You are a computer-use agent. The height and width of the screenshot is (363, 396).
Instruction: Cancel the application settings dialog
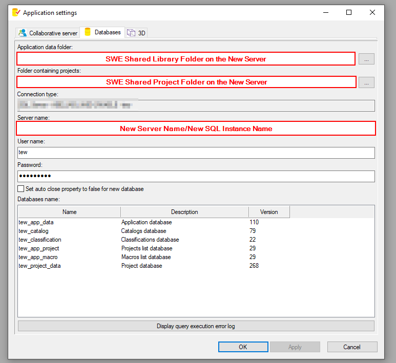coord(352,347)
